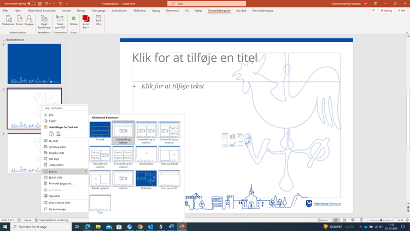Select slide 3 thumbnail

(24, 153)
